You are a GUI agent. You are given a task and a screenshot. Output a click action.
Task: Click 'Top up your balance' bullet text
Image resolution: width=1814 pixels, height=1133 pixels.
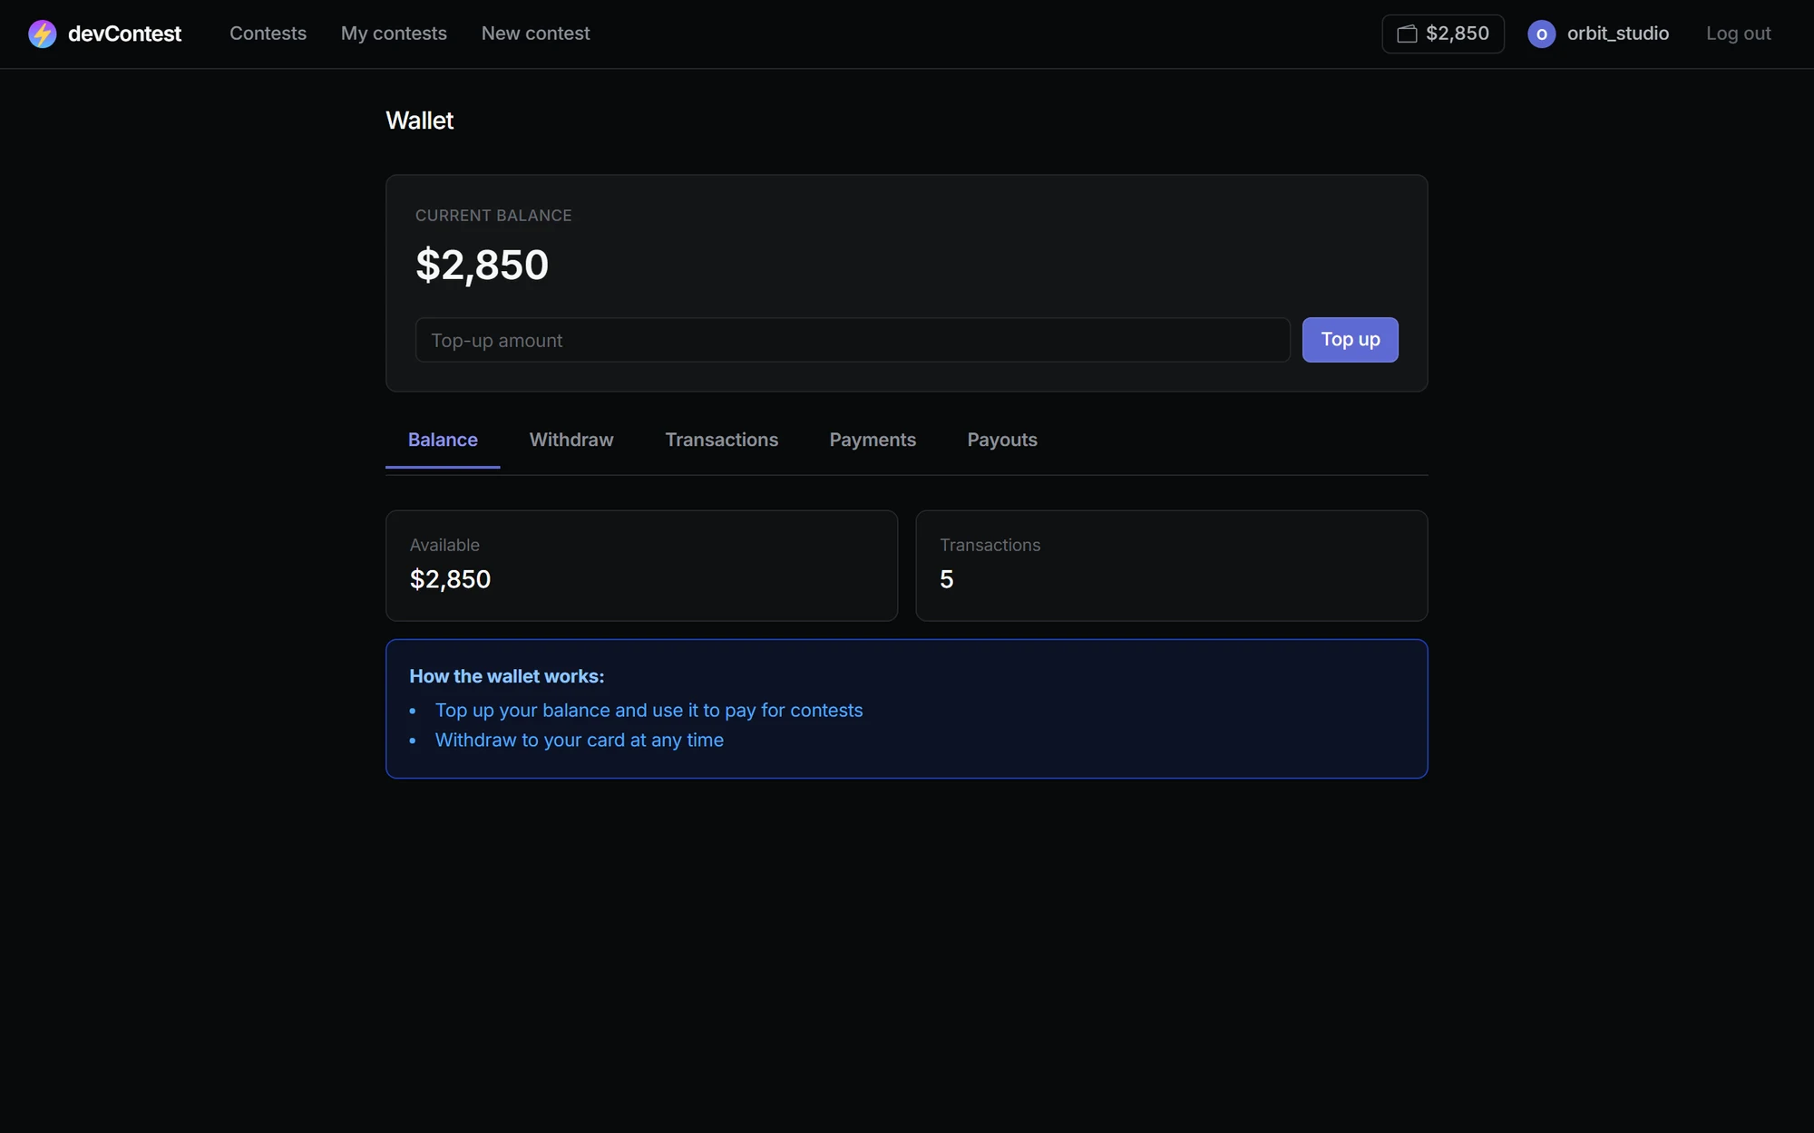[x=649, y=711]
